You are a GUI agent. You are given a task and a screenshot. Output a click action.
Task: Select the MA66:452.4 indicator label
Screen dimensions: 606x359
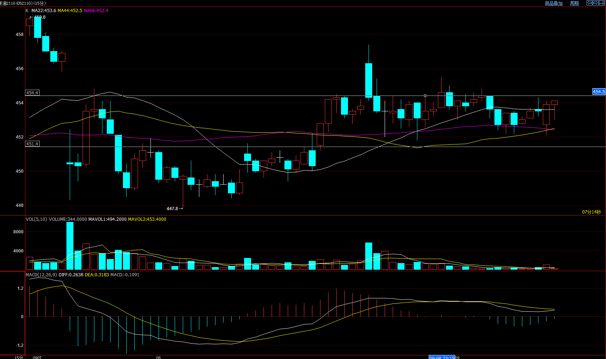coord(96,11)
